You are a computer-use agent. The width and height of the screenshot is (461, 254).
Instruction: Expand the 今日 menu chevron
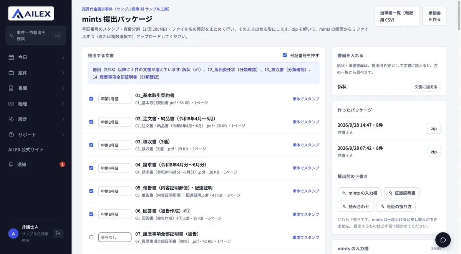(x=63, y=57)
